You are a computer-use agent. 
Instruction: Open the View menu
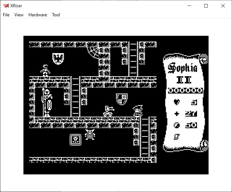coord(19,15)
